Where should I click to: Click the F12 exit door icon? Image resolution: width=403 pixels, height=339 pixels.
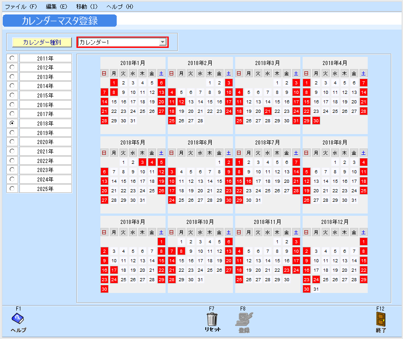pos(380,319)
